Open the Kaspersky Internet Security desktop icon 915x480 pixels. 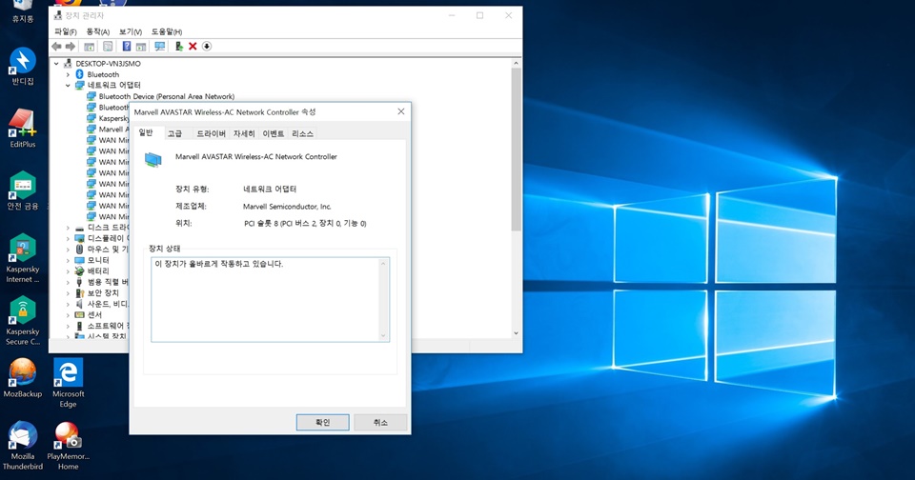pyautogui.click(x=23, y=258)
